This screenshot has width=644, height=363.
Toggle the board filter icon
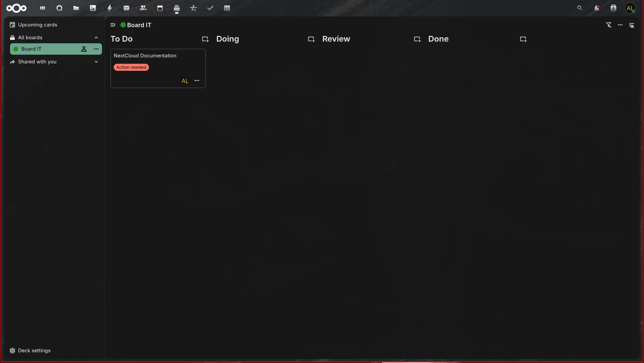pyautogui.click(x=609, y=25)
